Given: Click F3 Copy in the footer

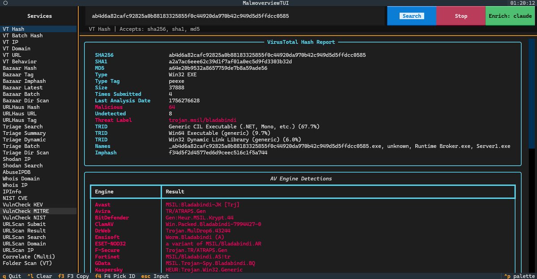Looking at the screenshot, I should (x=73, y=276).
